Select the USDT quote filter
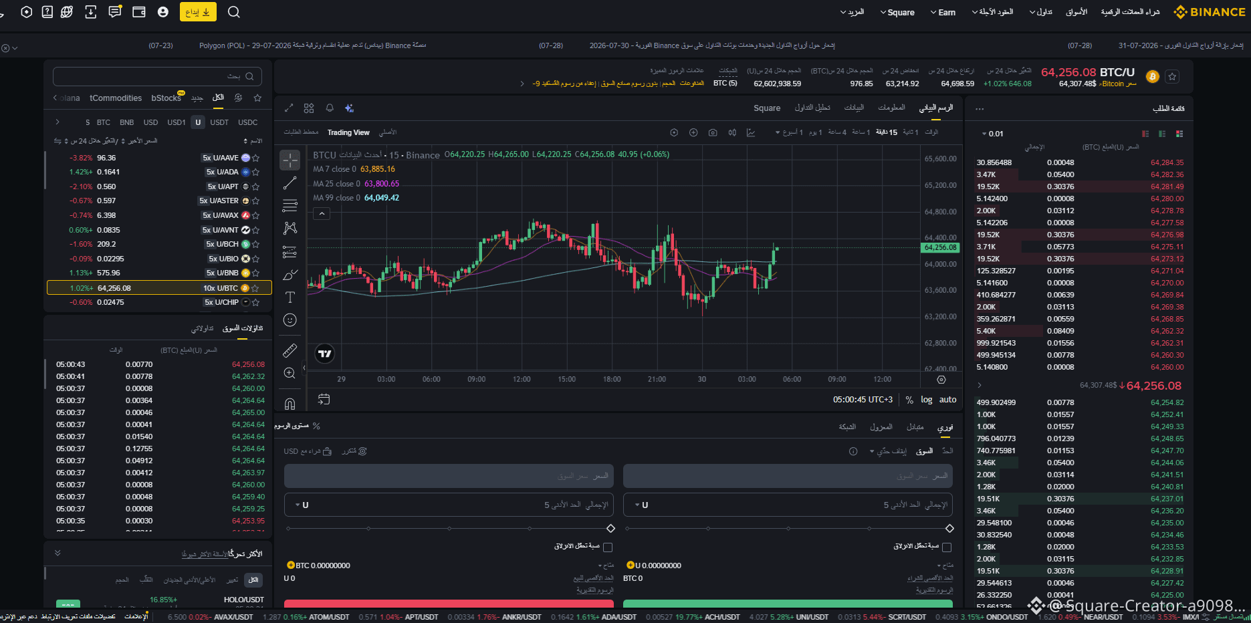Viewport: 1251px width, 623px height. point(219,122)
